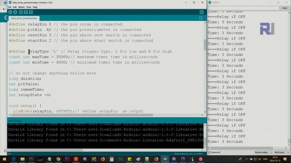Screen dimensions: 291x163
Task: Click the 'int relayState =0;' line
Action: click(30, 95)
